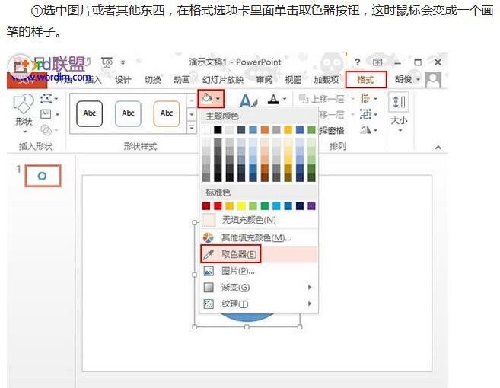Apply the orange-outlined Abc shape style
The height and width of the screenshot is (388, 500).
pos(167,113)
